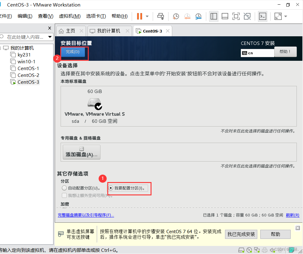Select the CentOS-2 virtual machine
Image resolution: width=303 pixels, height=254 pixels.
(x=28, y=75)
